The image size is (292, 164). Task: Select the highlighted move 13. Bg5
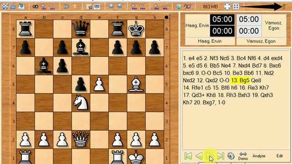point(240,81)
